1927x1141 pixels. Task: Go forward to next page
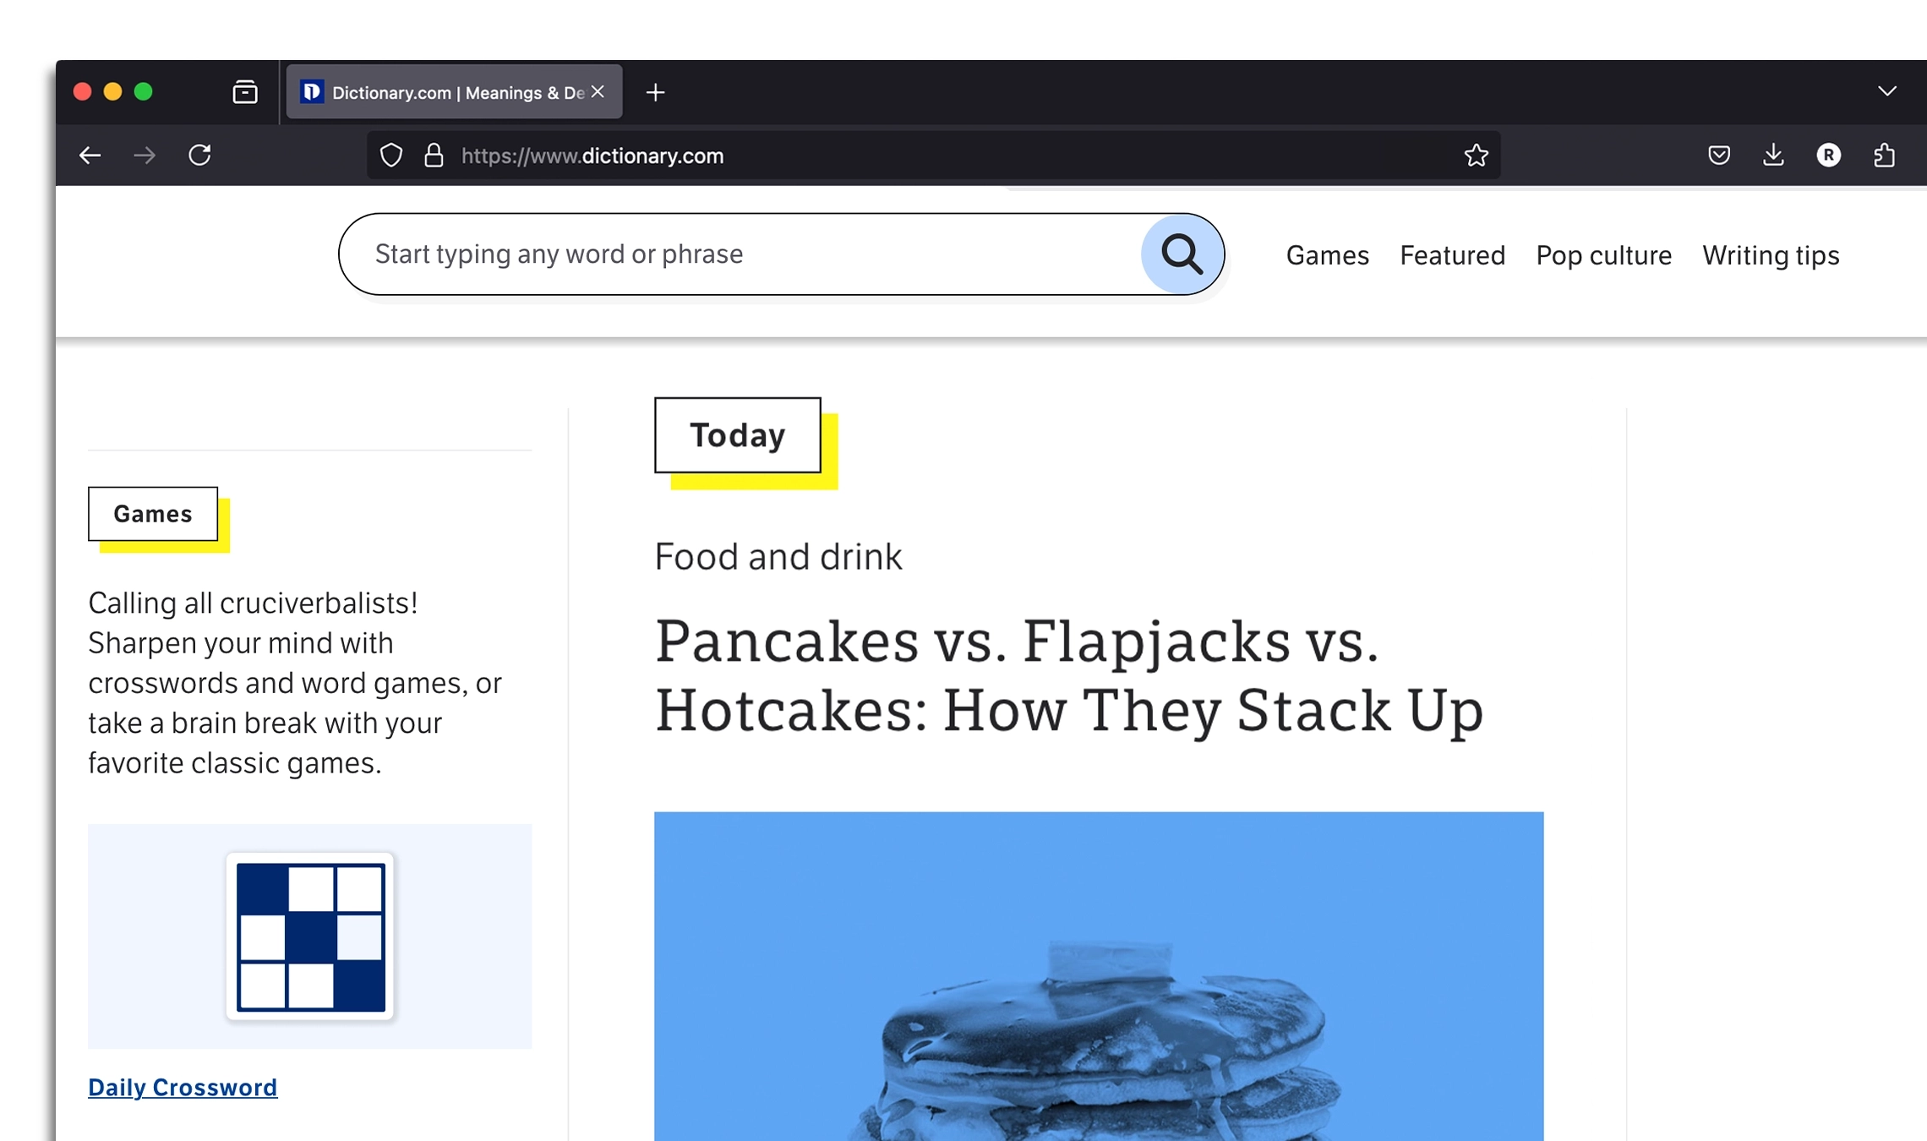(145, 156)
